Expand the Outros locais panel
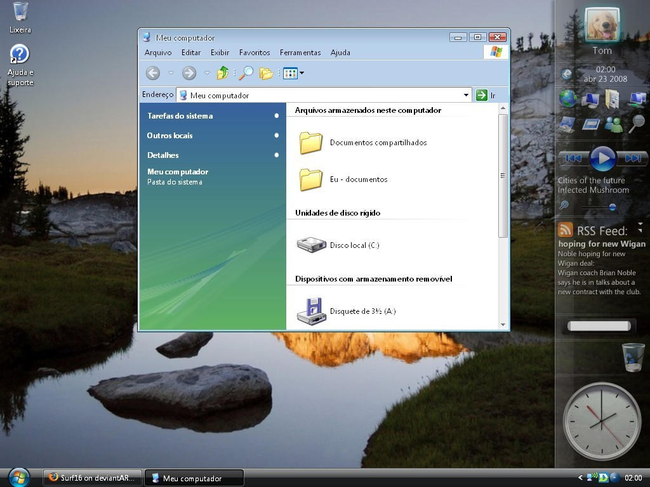The height and width of the screenshot is (487, 650). pyautogui.click(x=277, y=136)
